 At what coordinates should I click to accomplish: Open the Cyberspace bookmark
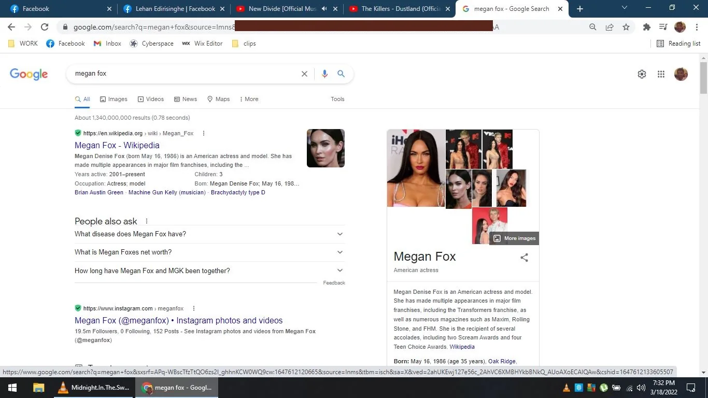click(x=151, y=44)
